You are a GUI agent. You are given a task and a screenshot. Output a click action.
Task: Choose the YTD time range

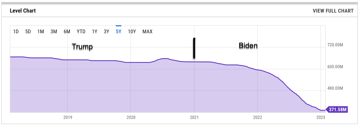[81, 31]
